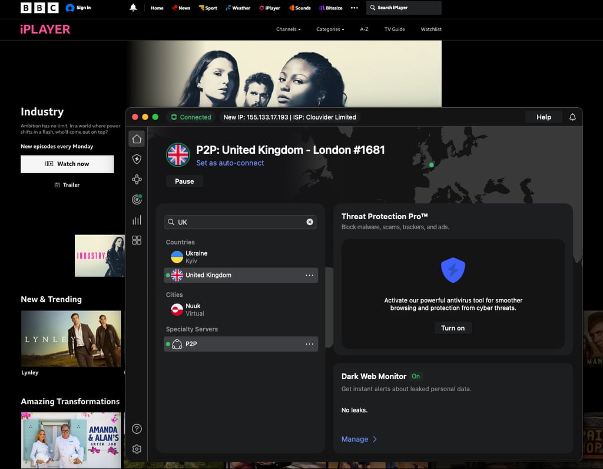
Task: Go to BBC Home
Action: 157,8
